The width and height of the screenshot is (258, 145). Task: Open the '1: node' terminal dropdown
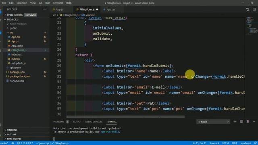[213, 122]
